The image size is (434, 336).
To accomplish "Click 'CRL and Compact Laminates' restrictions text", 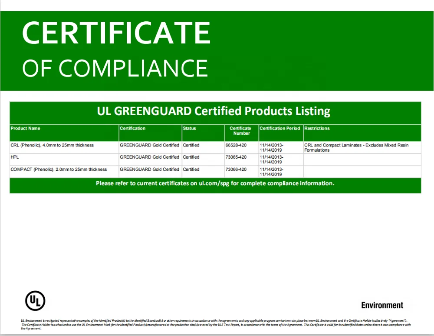I will tap(356, 148).
